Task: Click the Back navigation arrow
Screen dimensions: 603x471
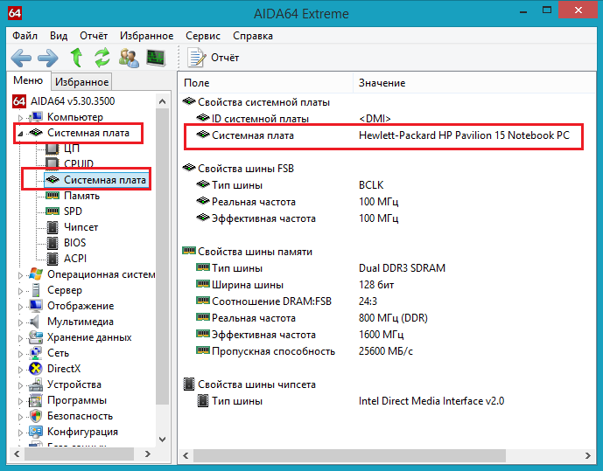Action: tap(21, 58)
